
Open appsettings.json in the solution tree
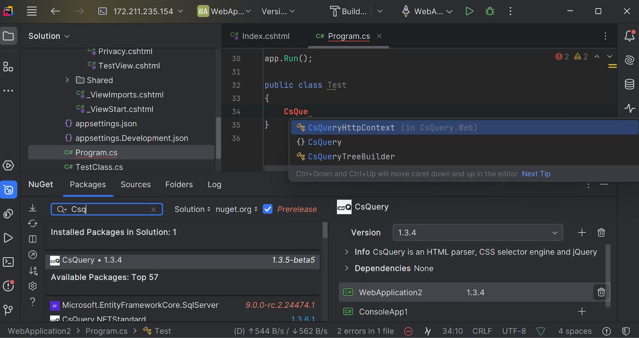click(x=106, y=124)
